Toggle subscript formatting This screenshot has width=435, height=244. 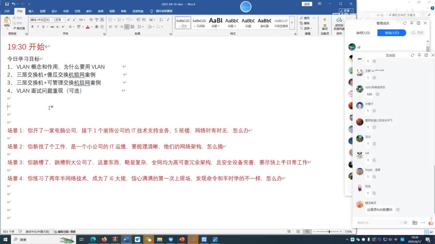57,27
